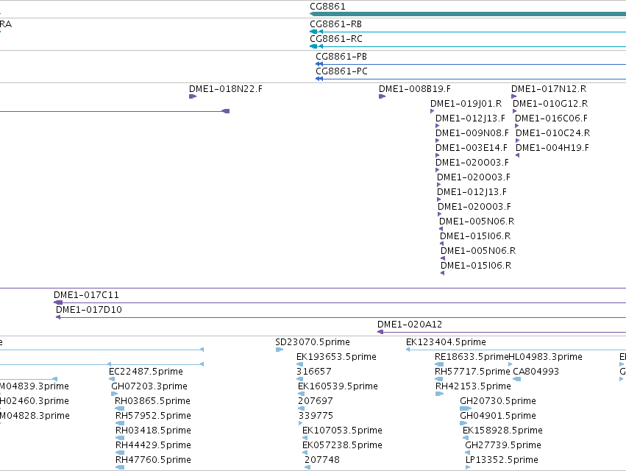Click purple arrow glyph below DME1-008B19.F
This screenshot has width=626, height=471.
tap(382, 96)
